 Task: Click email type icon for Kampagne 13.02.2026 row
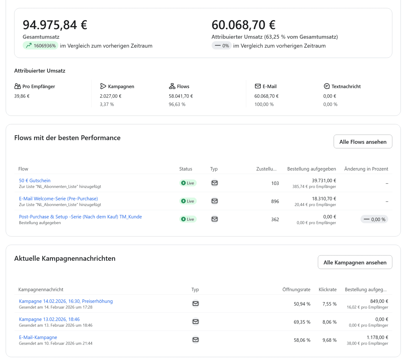point(195,322)
